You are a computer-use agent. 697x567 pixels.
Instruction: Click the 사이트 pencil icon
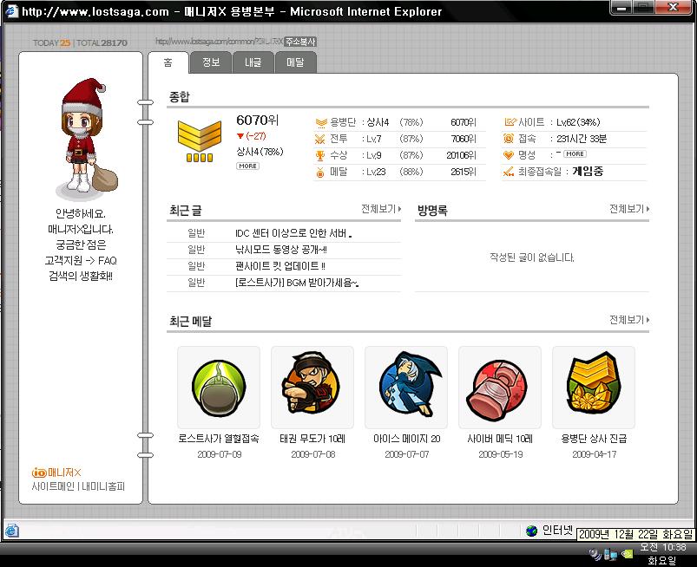point(510,122)
